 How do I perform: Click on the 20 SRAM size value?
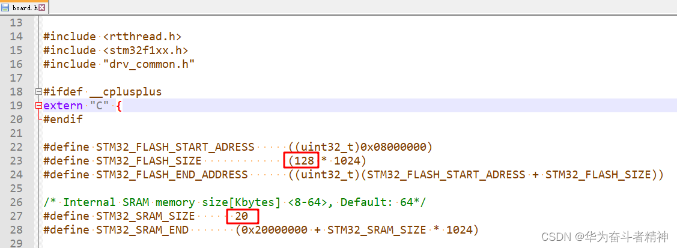[x=241, y=216]
